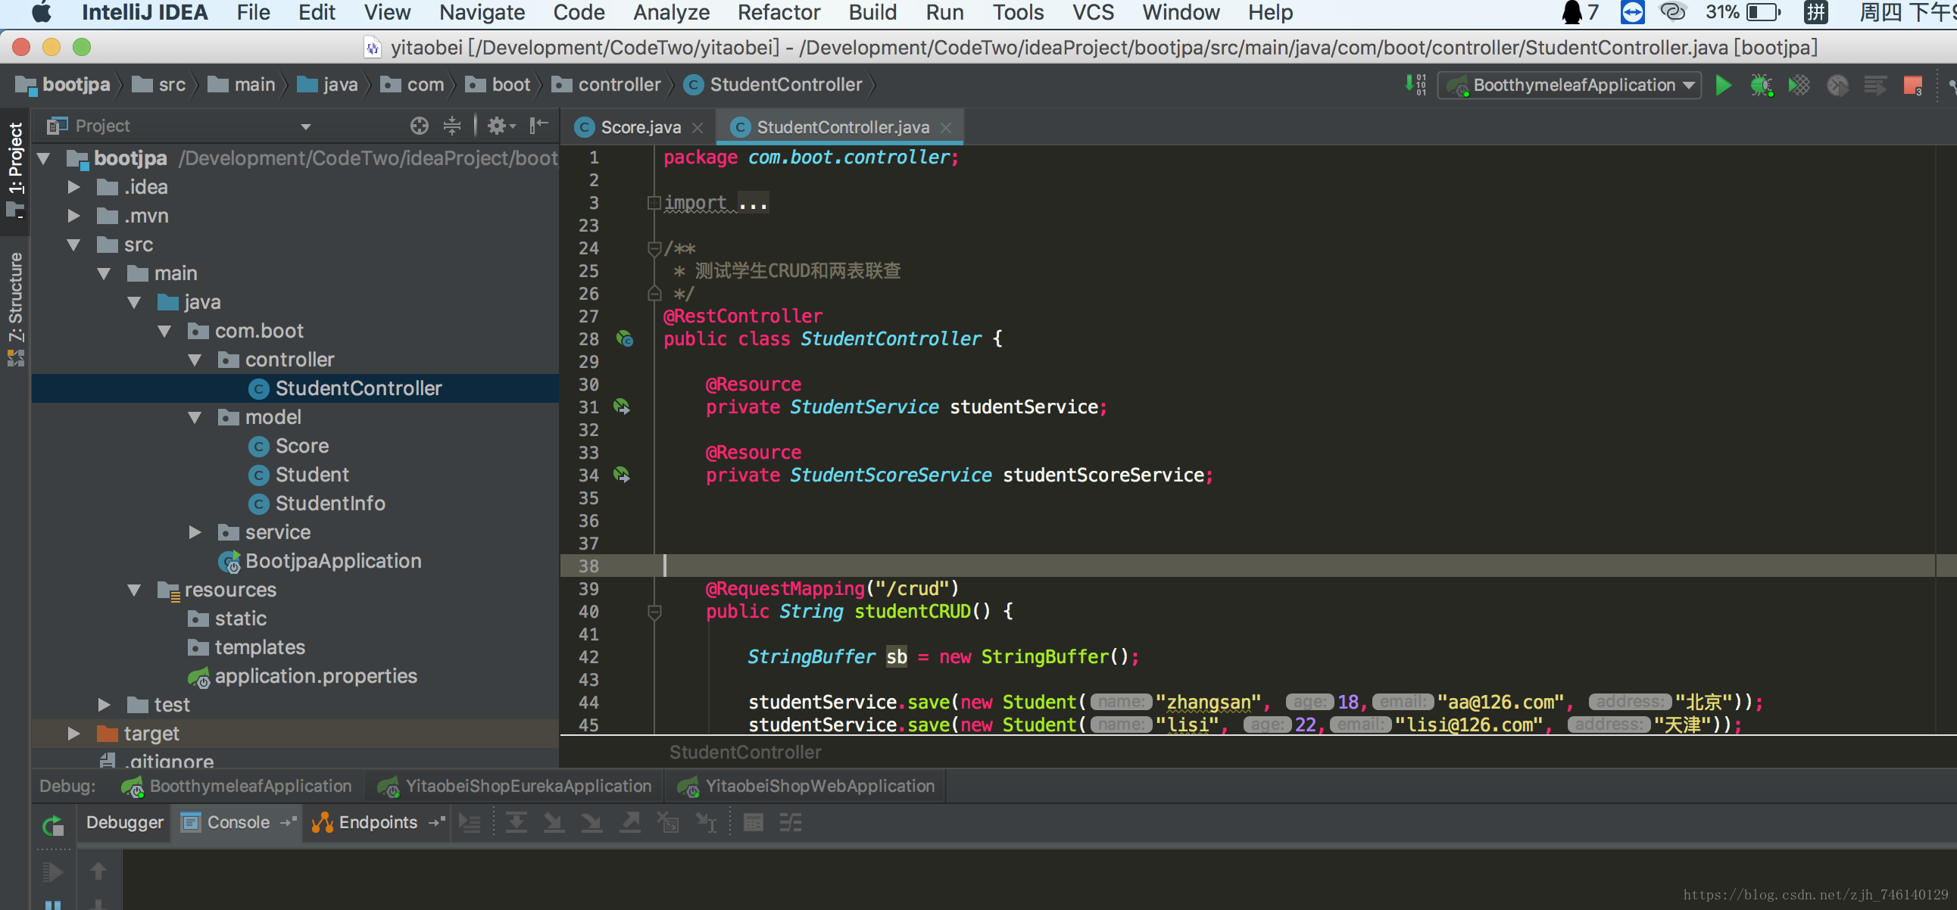Screen dimensions: 1957x910
Task: Open the Navigate menu
Action: (482, 12)
